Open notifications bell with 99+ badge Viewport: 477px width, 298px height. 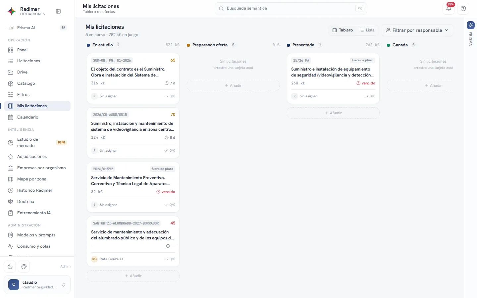pos(449,9)
